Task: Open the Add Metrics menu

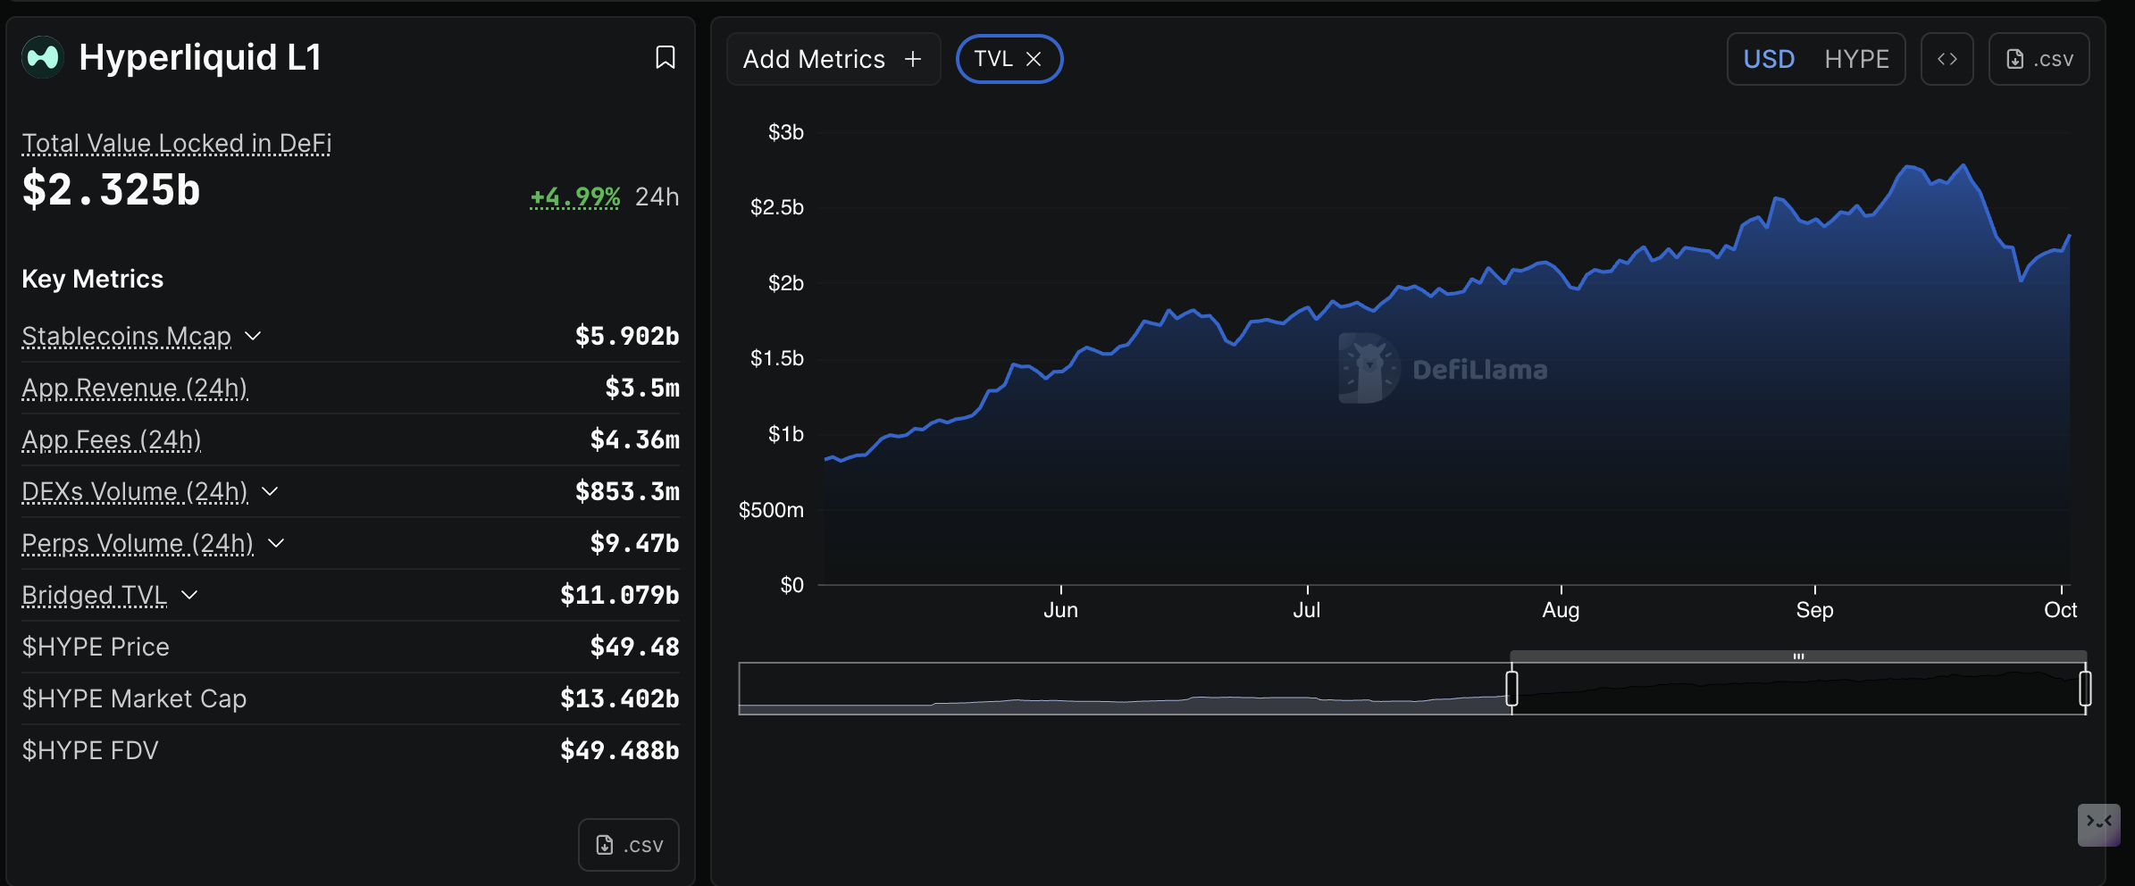Action: [x=814, y=59]
